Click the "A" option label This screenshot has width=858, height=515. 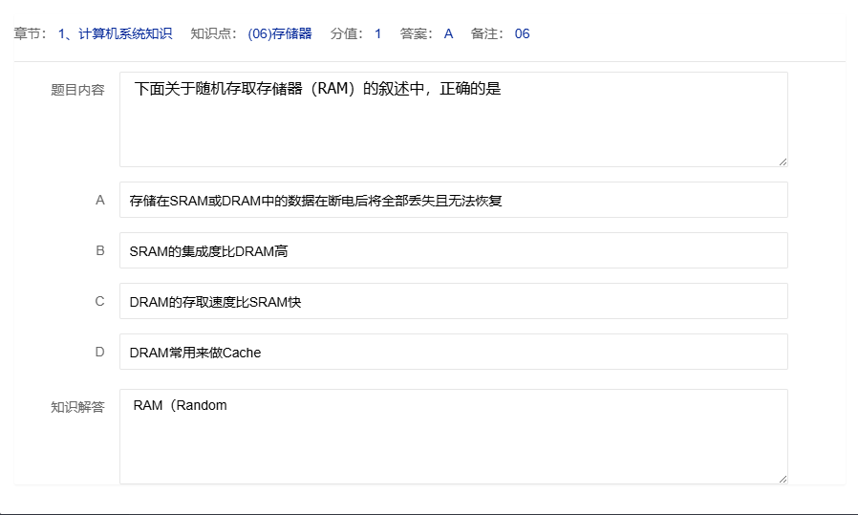[x=99, y=201]
